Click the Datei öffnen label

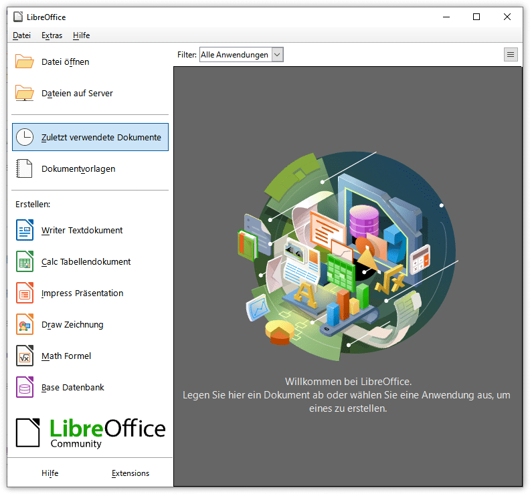[x=65, y=61]
